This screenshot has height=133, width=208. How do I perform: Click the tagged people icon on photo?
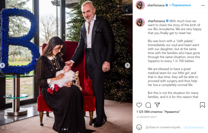[3, 128]
